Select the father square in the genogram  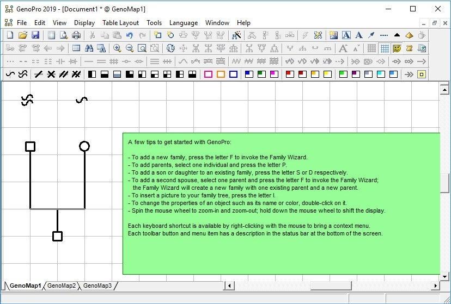coord(30,146)
